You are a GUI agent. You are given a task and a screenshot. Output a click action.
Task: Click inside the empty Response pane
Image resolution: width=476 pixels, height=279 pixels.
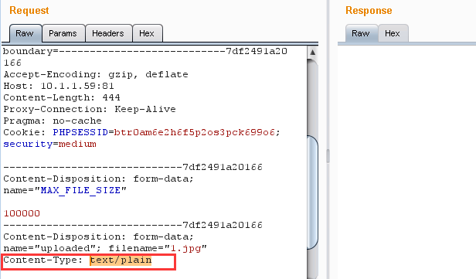click(x=406, y=161)
